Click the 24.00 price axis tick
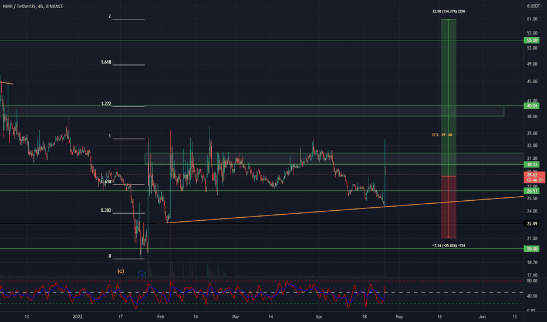The width and height of the screenshot is (547, 322). click(x=532, y=211)
